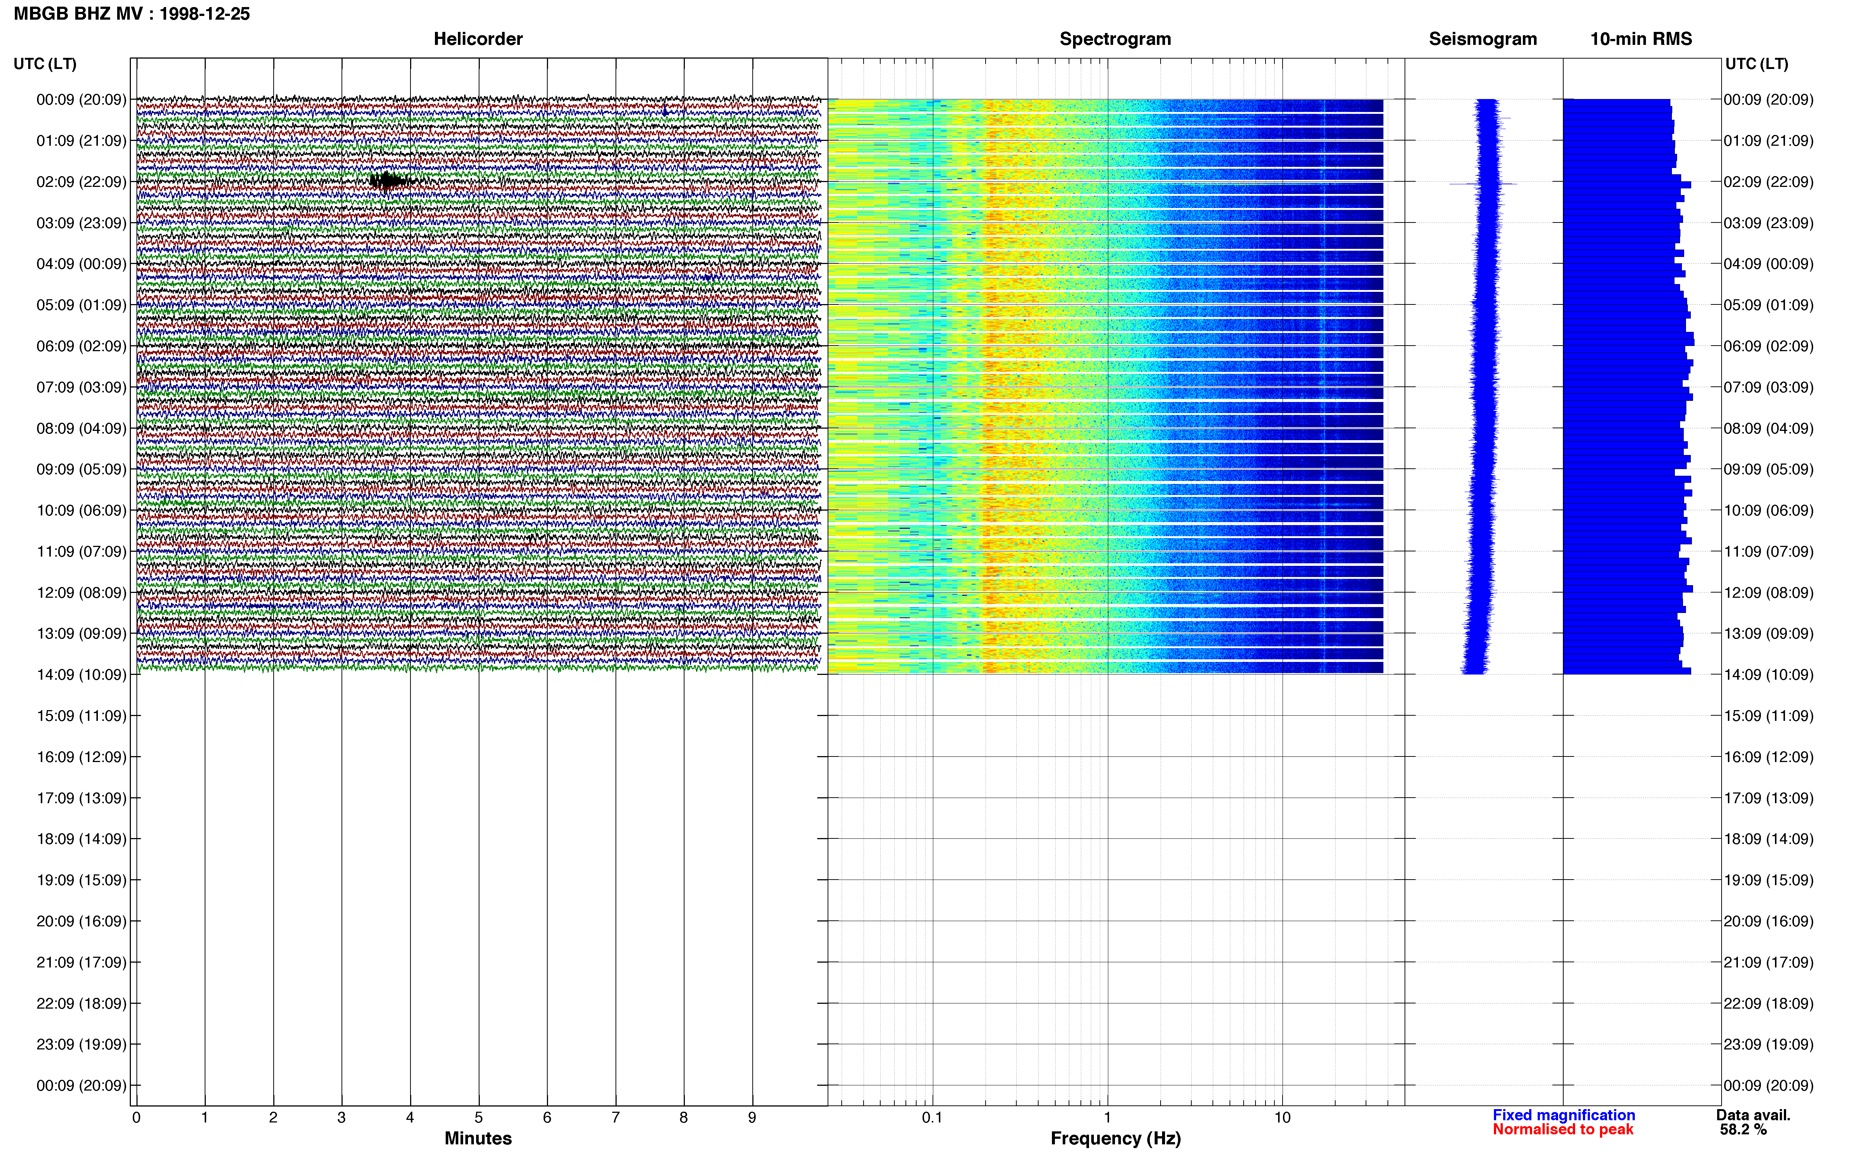Select the Seismogram panel heading
The height and width of the screenshot is (1164, 1861).
pos(1482,39)
